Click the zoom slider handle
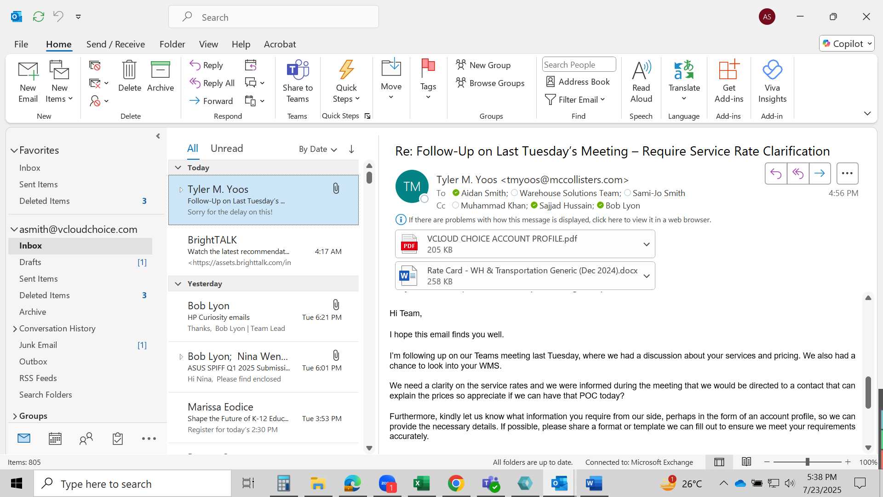Viewport: 883px width, 497px height. 807,462
